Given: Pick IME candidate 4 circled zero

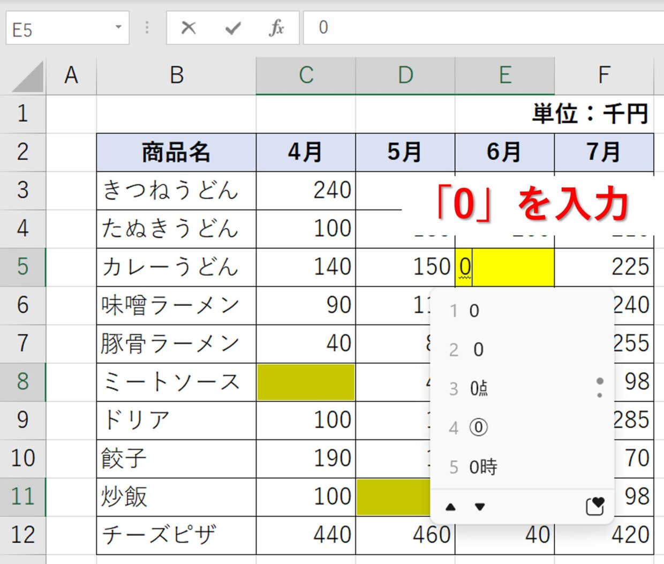Looking at the screenshot, I should 478,427.
